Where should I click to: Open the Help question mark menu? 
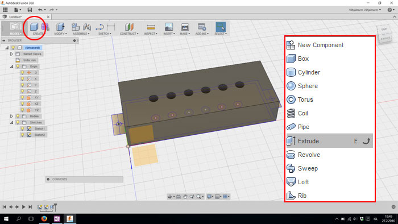(389, 10)
